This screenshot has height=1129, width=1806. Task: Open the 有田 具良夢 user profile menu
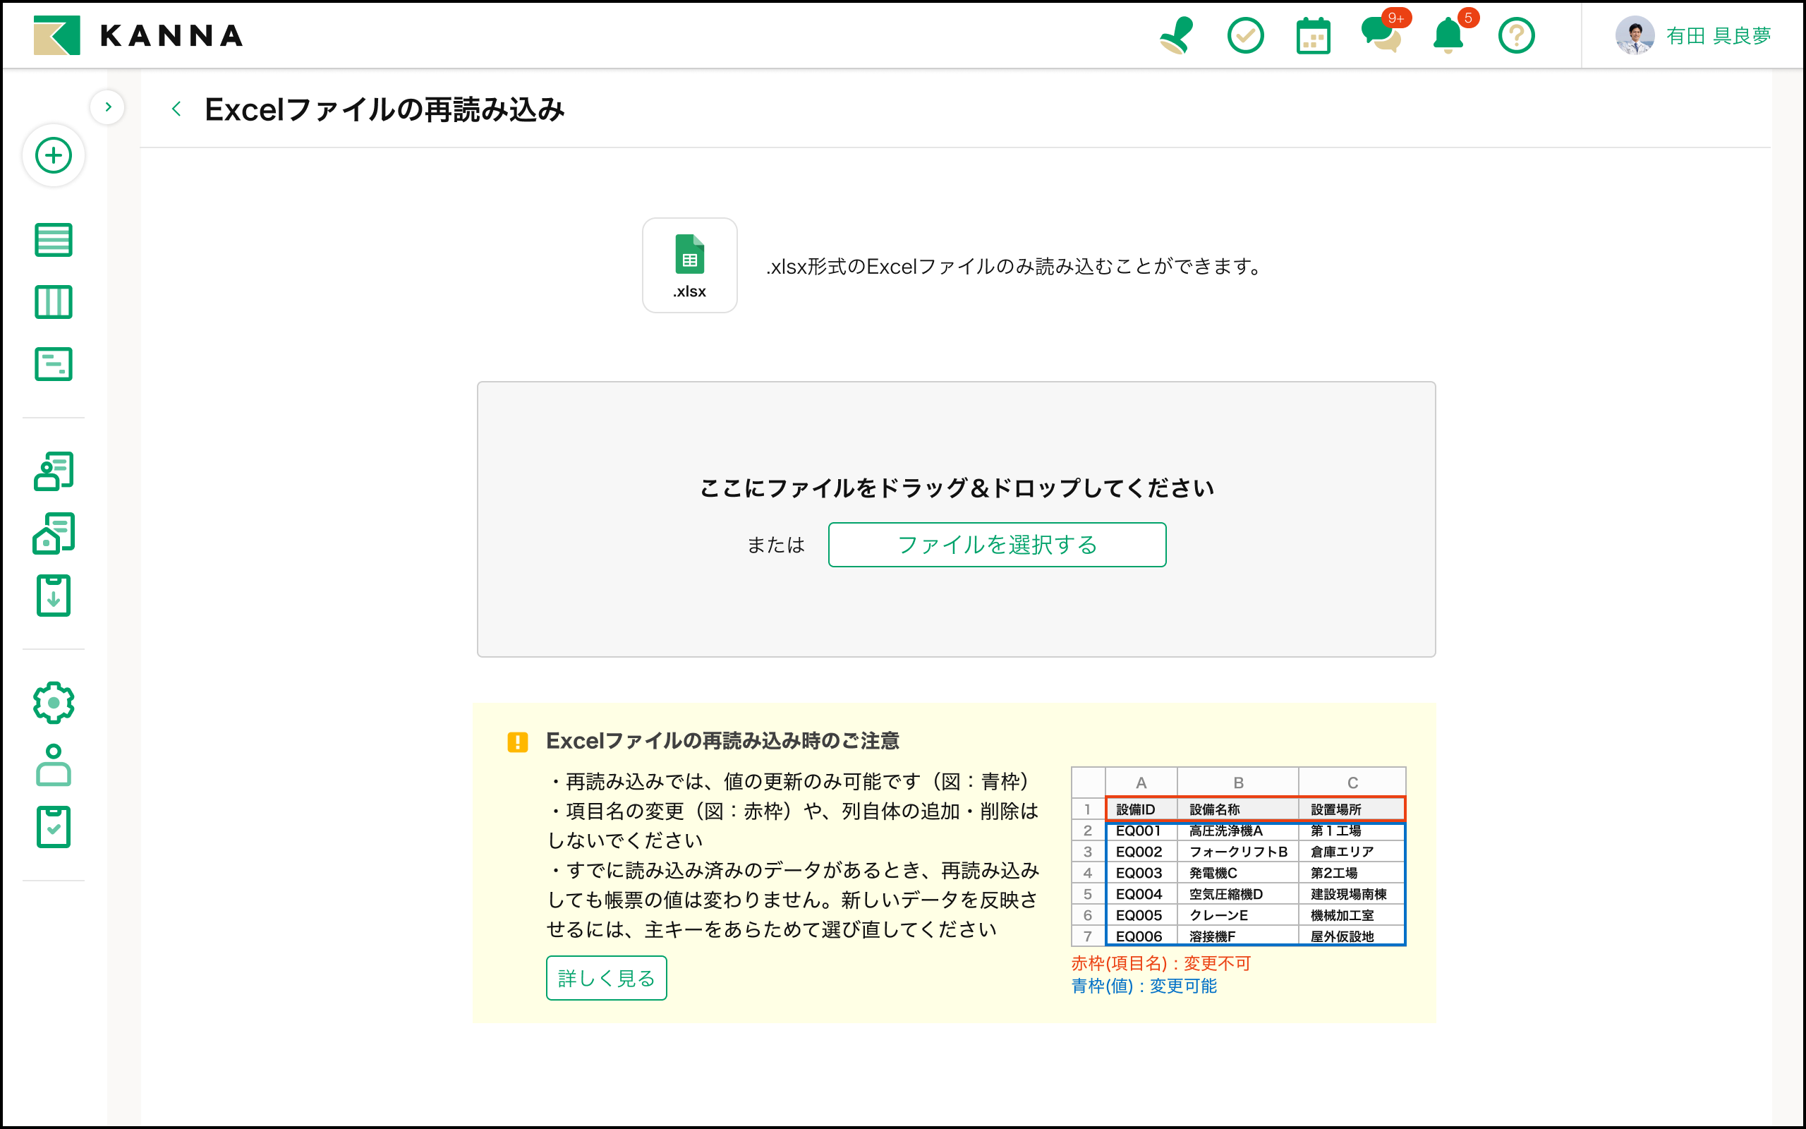click(x=1694, y=35)
